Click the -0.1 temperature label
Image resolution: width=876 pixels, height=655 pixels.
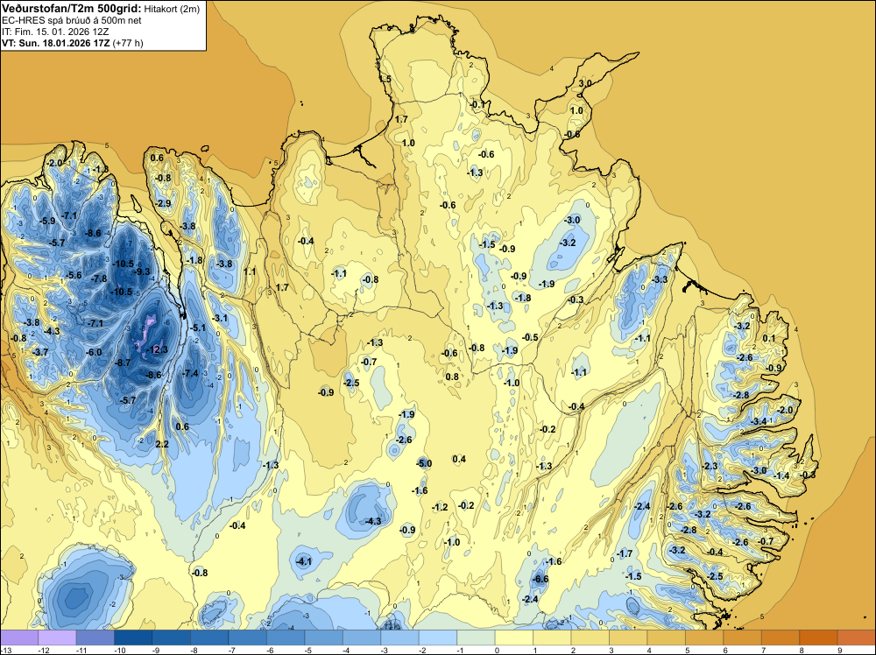click(x=477, y=104)
